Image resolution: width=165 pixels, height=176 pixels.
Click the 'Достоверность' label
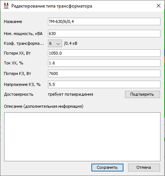19,94
